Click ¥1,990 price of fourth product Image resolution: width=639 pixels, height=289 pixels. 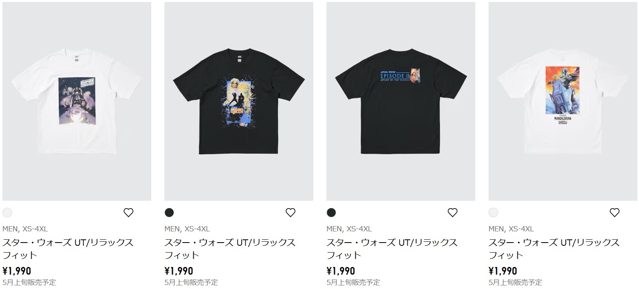point(503,271)
